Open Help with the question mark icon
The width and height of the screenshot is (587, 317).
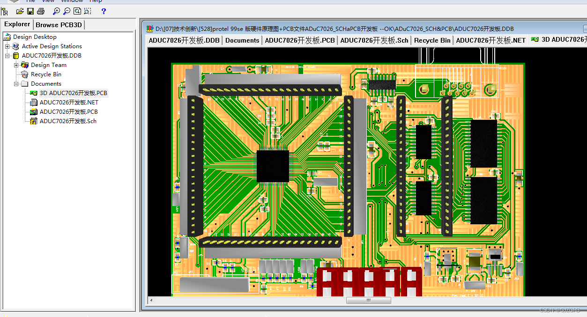(x=103, y=11)
